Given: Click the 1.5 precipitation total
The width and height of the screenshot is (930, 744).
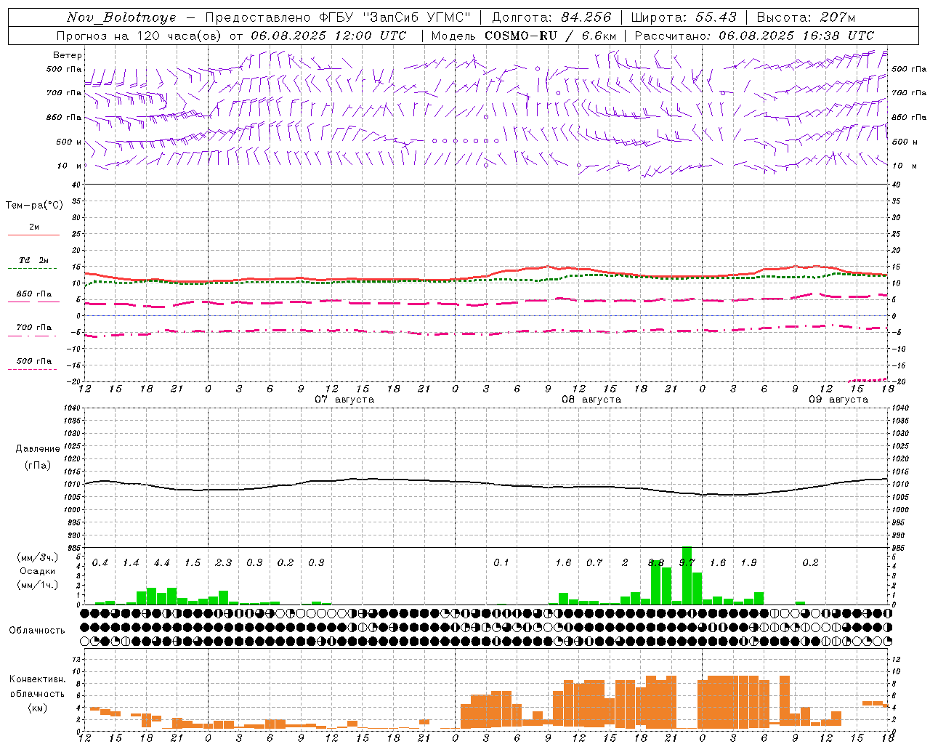Looking at the screenshot, I should pos(193,563).
